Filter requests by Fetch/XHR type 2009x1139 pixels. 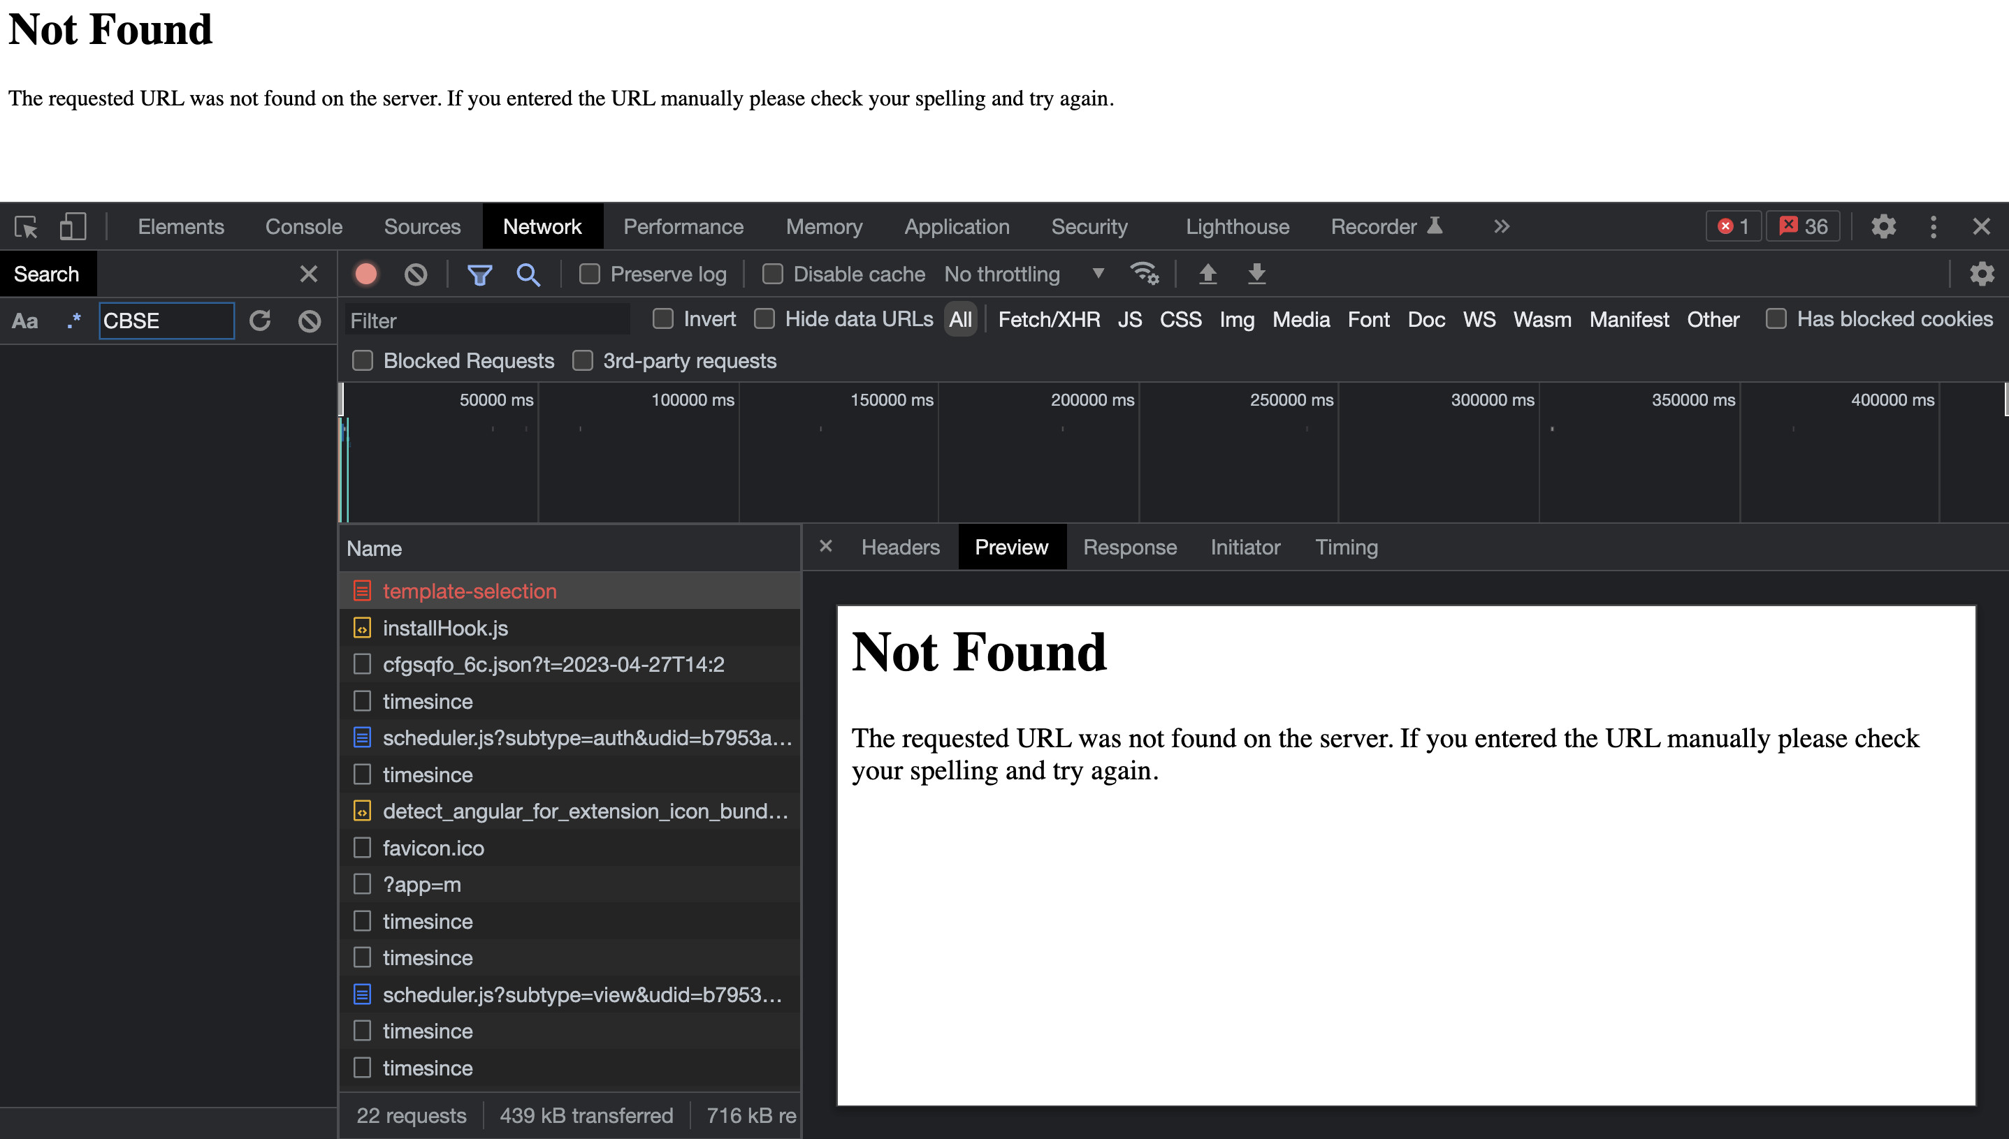click(x=1049, y=319)
